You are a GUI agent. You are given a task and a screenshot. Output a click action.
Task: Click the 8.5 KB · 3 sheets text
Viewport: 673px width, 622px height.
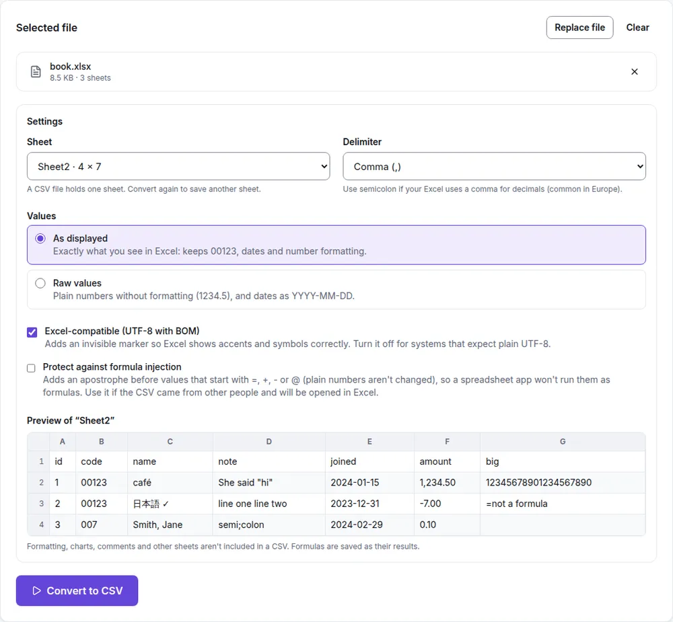point(80,78)
